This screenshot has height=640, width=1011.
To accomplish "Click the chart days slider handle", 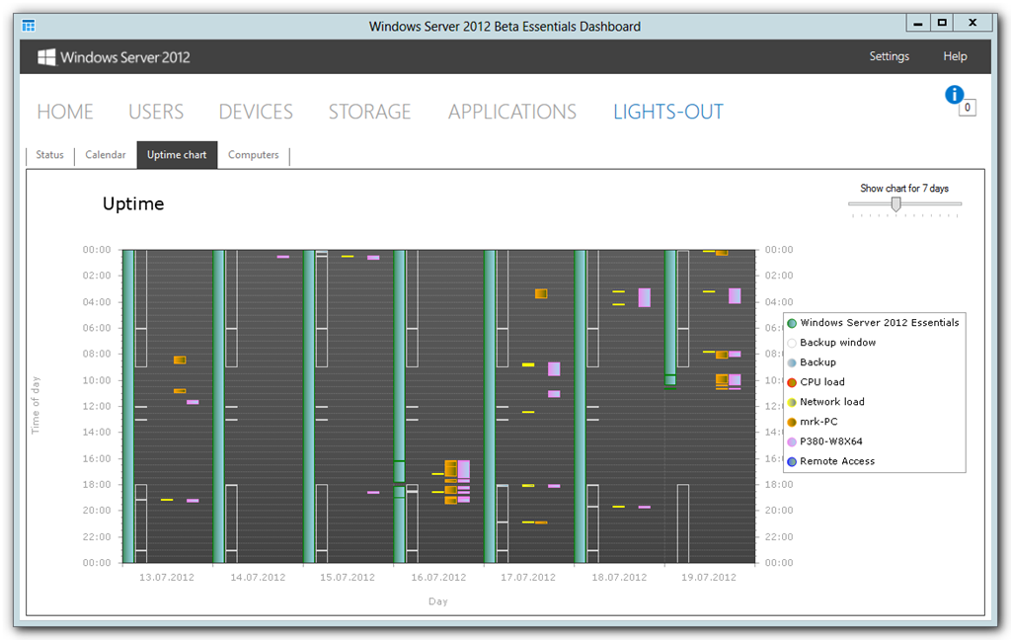I will tap(895, 204).
